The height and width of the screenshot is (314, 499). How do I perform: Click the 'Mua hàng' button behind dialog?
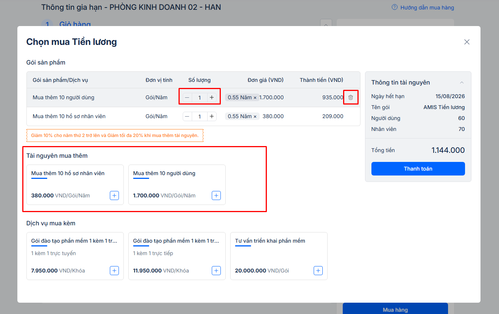[x=395, y=309]
